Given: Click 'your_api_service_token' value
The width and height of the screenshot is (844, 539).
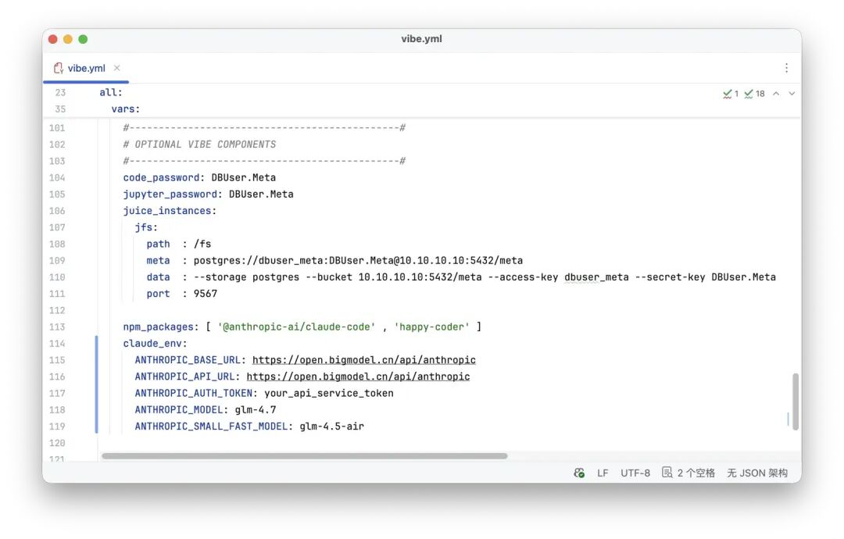Looking at the screenshot, I should pyautogui.click(x=329, y=393).
